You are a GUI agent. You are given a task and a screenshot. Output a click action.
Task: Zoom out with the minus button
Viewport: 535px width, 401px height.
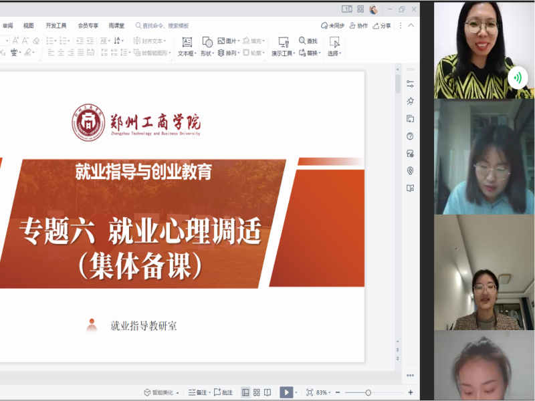click(x=338, y=392)
